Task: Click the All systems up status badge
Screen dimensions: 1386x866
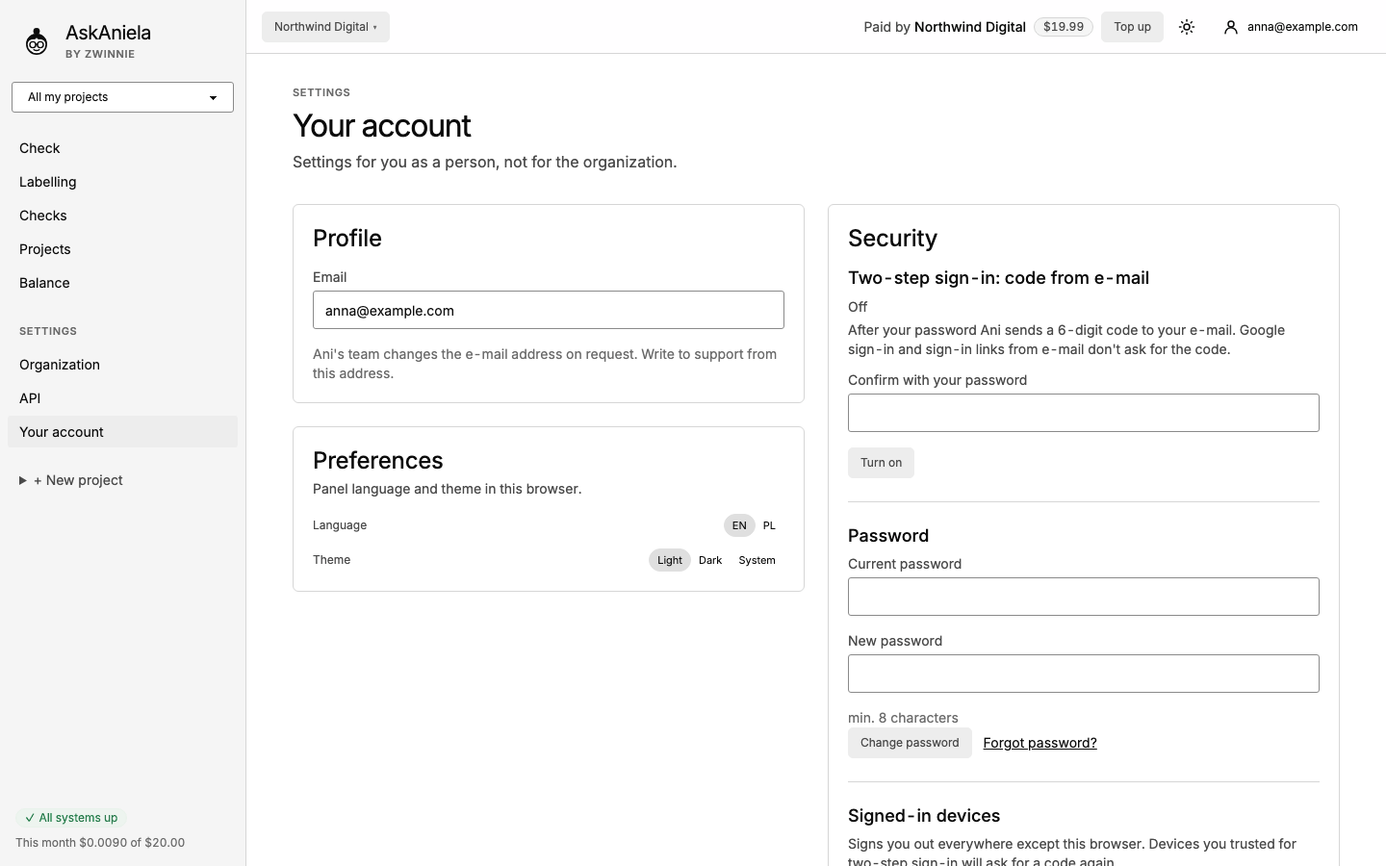Action: coord(71,818)
